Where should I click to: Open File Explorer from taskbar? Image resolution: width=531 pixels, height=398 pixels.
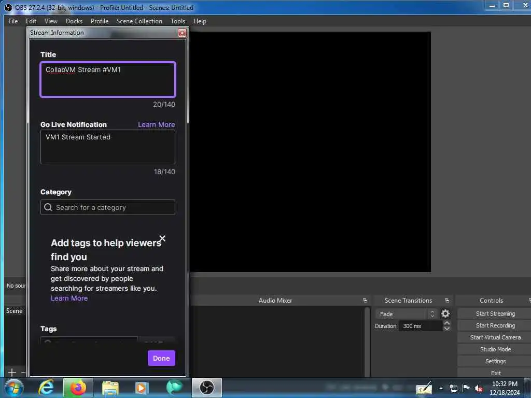(110, 388)
